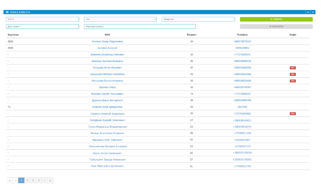
Task: Open client Альтано Ирина Радионовна
Action: point(107,42)
